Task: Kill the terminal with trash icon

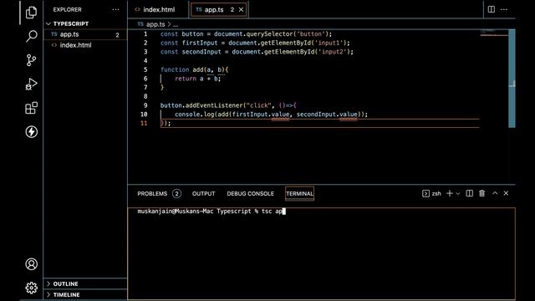Action: coord(481,193)
